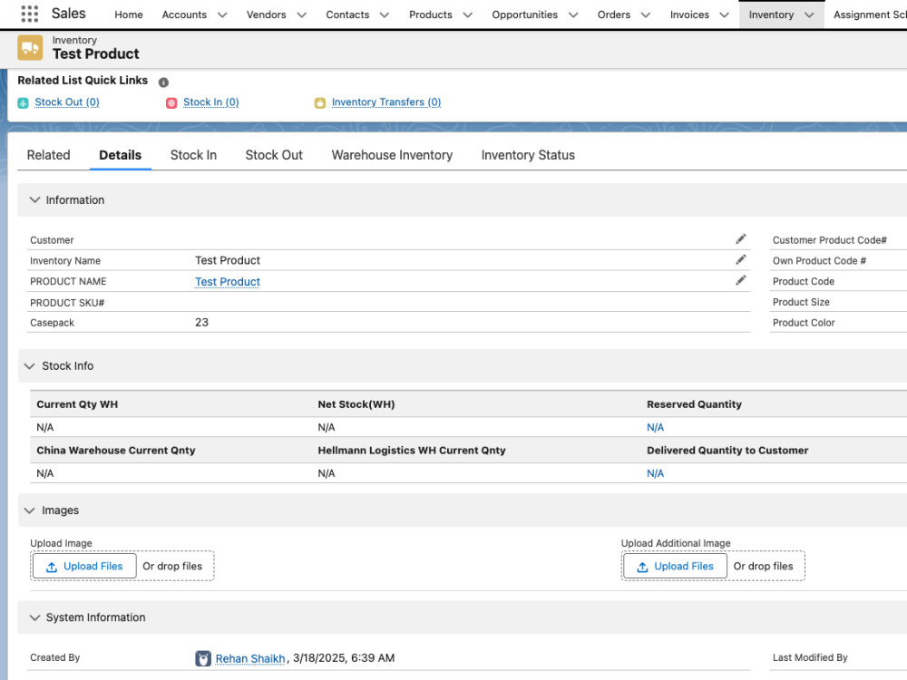Screen dimensions: 907x680
Task: Click the China Warehouse Current Qnty header
Action: coord(116,451)
